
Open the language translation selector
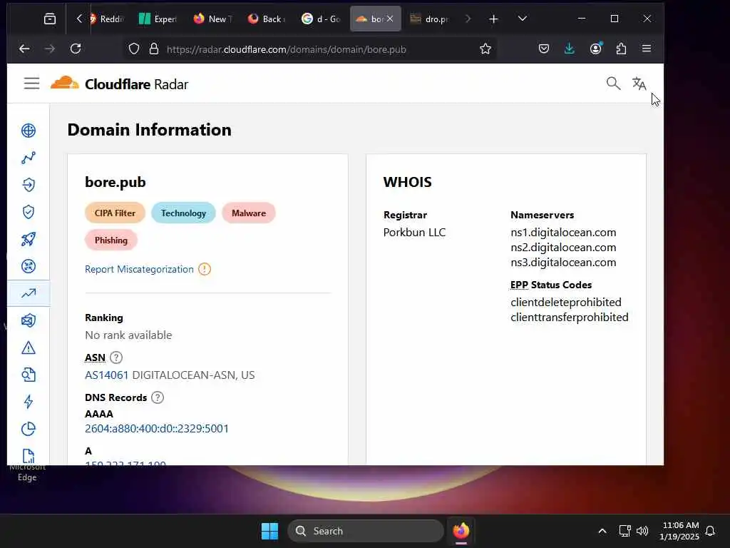tap(639, 83)
